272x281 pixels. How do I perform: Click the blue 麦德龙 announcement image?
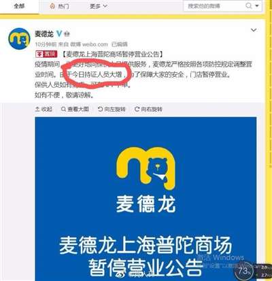tap(146, 199)
